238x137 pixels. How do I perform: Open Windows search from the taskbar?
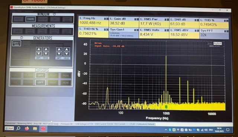(x=18, y=128)
